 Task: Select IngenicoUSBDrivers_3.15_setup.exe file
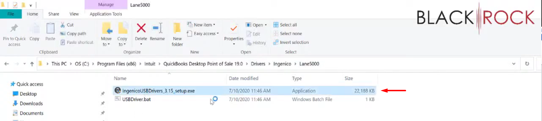pos(244,91)
